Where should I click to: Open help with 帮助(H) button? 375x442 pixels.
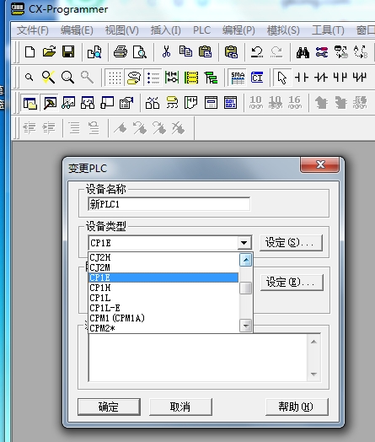click(x=297, y=407)
